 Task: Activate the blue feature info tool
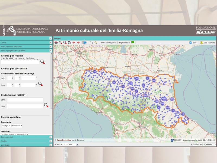click(x=85, y=43)
